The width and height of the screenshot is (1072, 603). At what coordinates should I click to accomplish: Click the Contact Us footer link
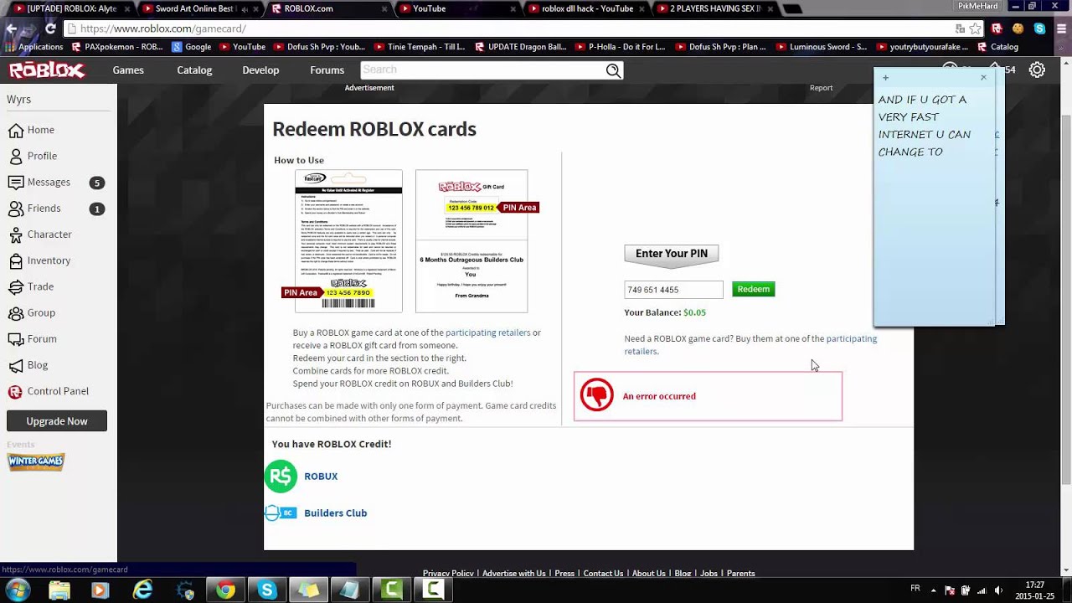point(603,574)
